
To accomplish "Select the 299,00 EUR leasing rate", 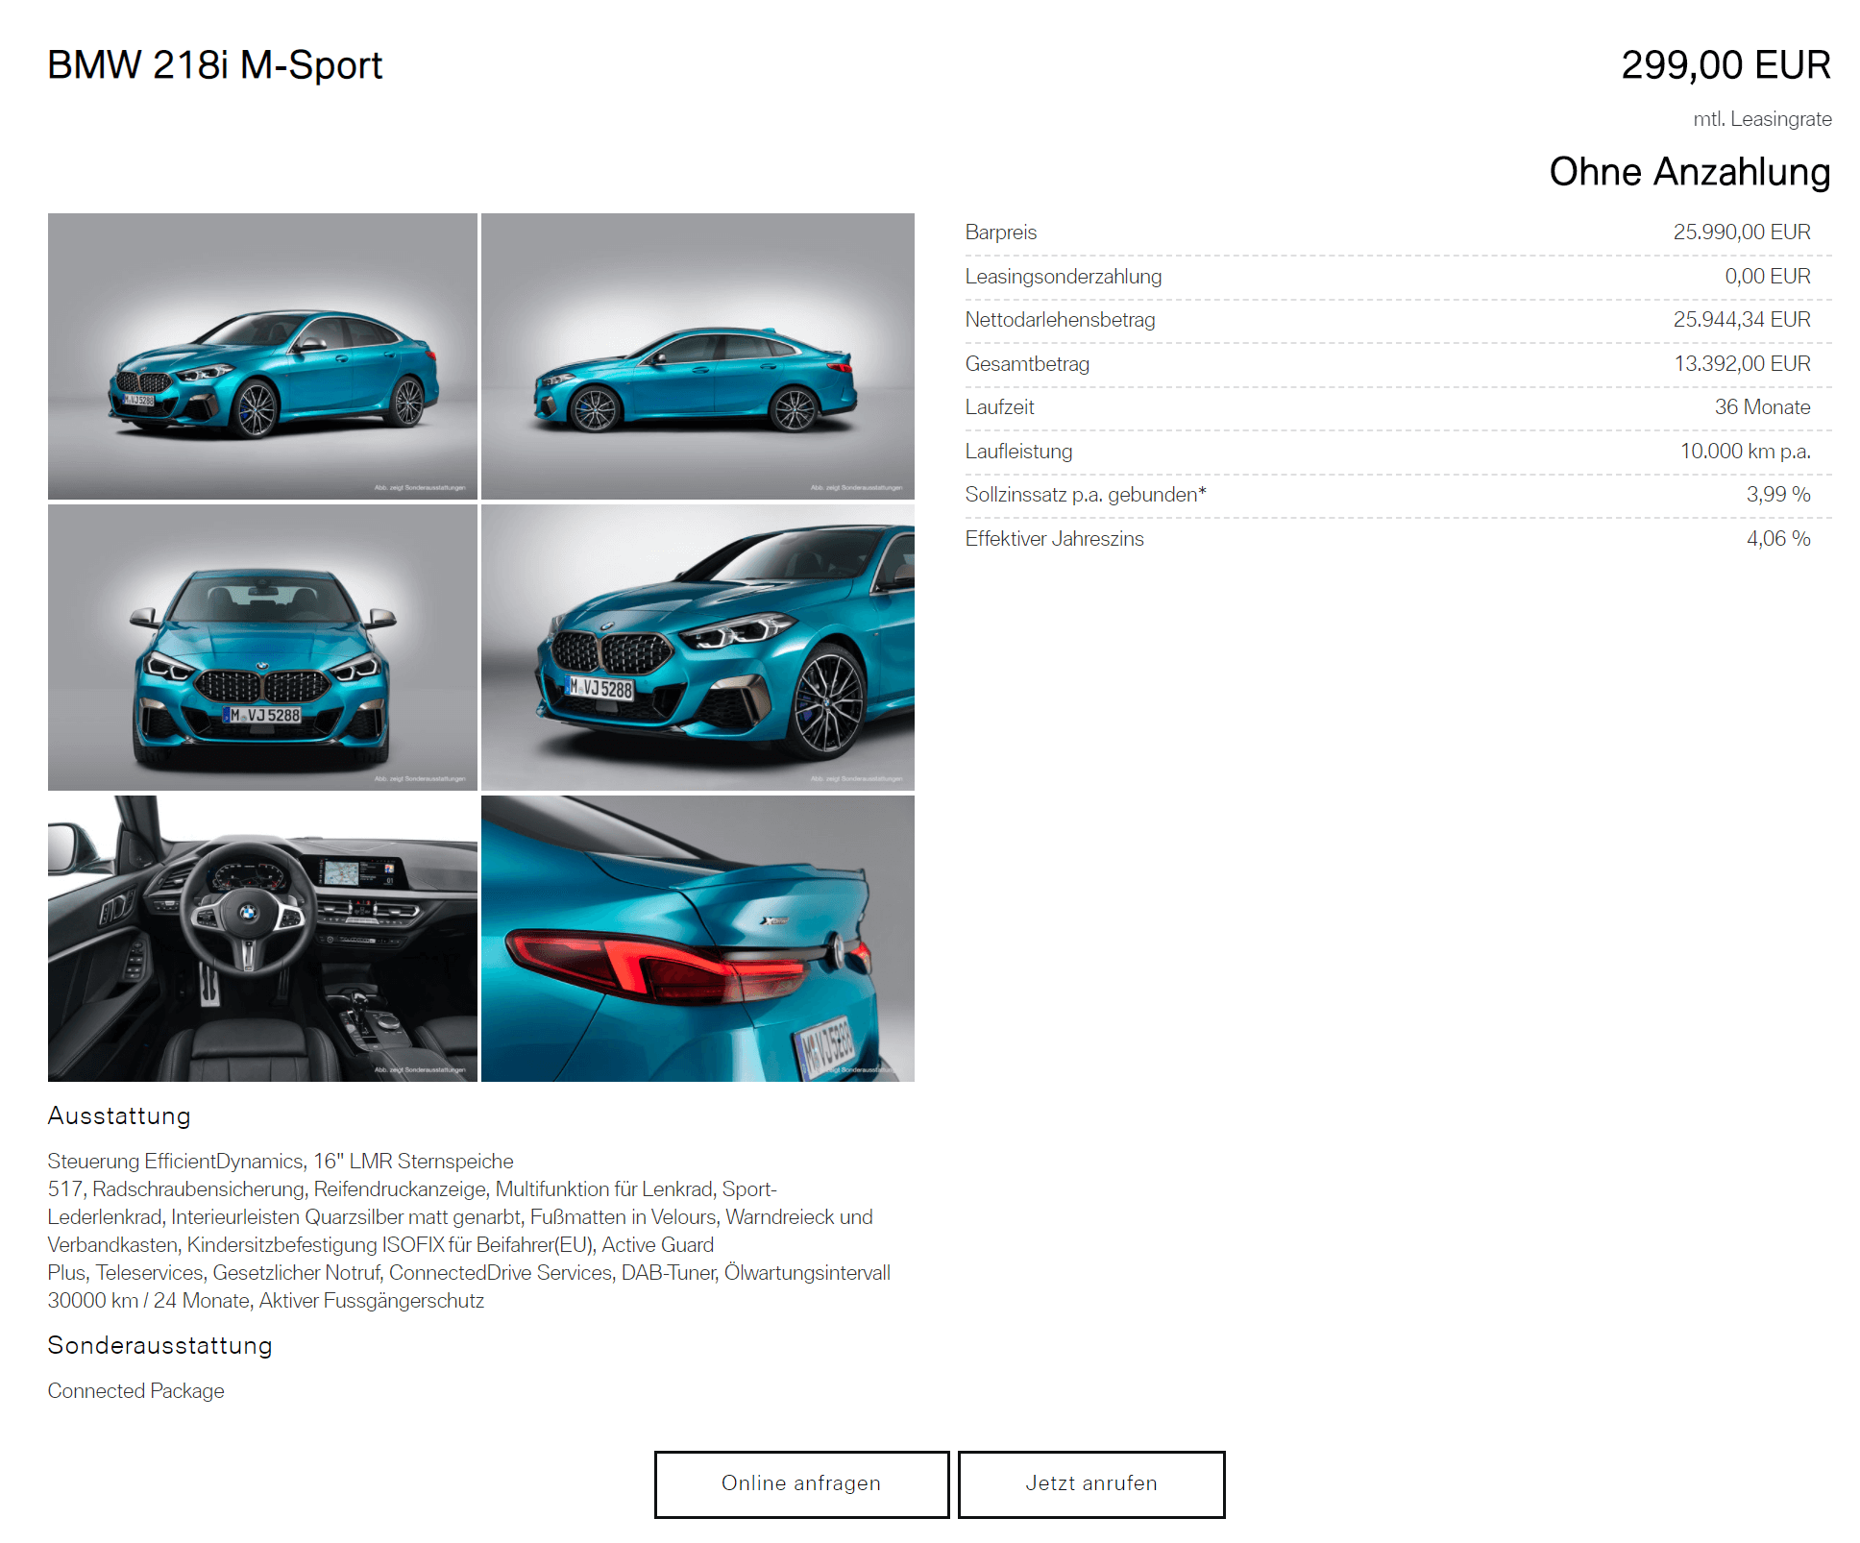I will (1725, 65).
